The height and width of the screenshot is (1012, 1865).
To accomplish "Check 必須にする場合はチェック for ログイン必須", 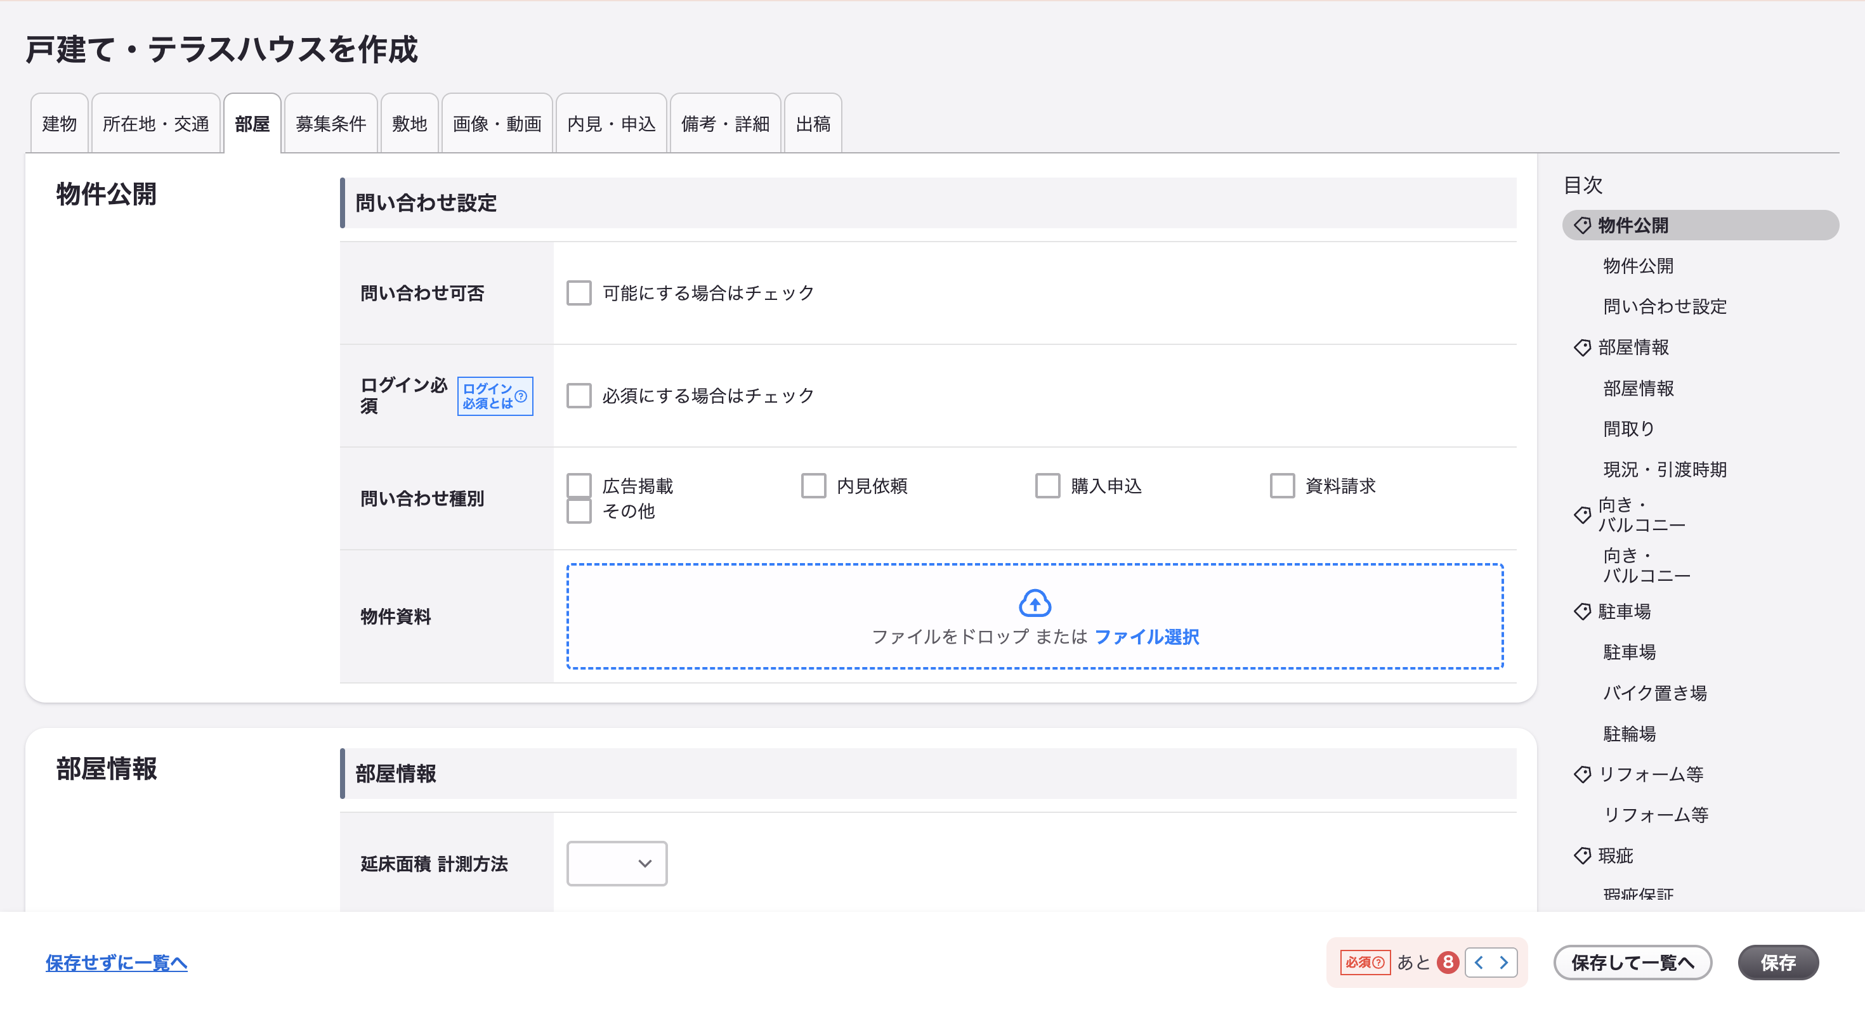I will [x=579, y=396].
